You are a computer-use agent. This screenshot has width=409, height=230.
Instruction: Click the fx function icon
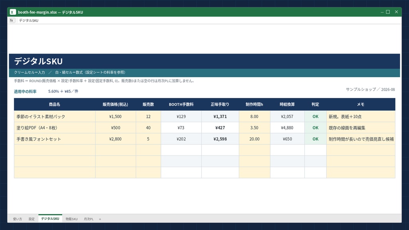point(12,20)
